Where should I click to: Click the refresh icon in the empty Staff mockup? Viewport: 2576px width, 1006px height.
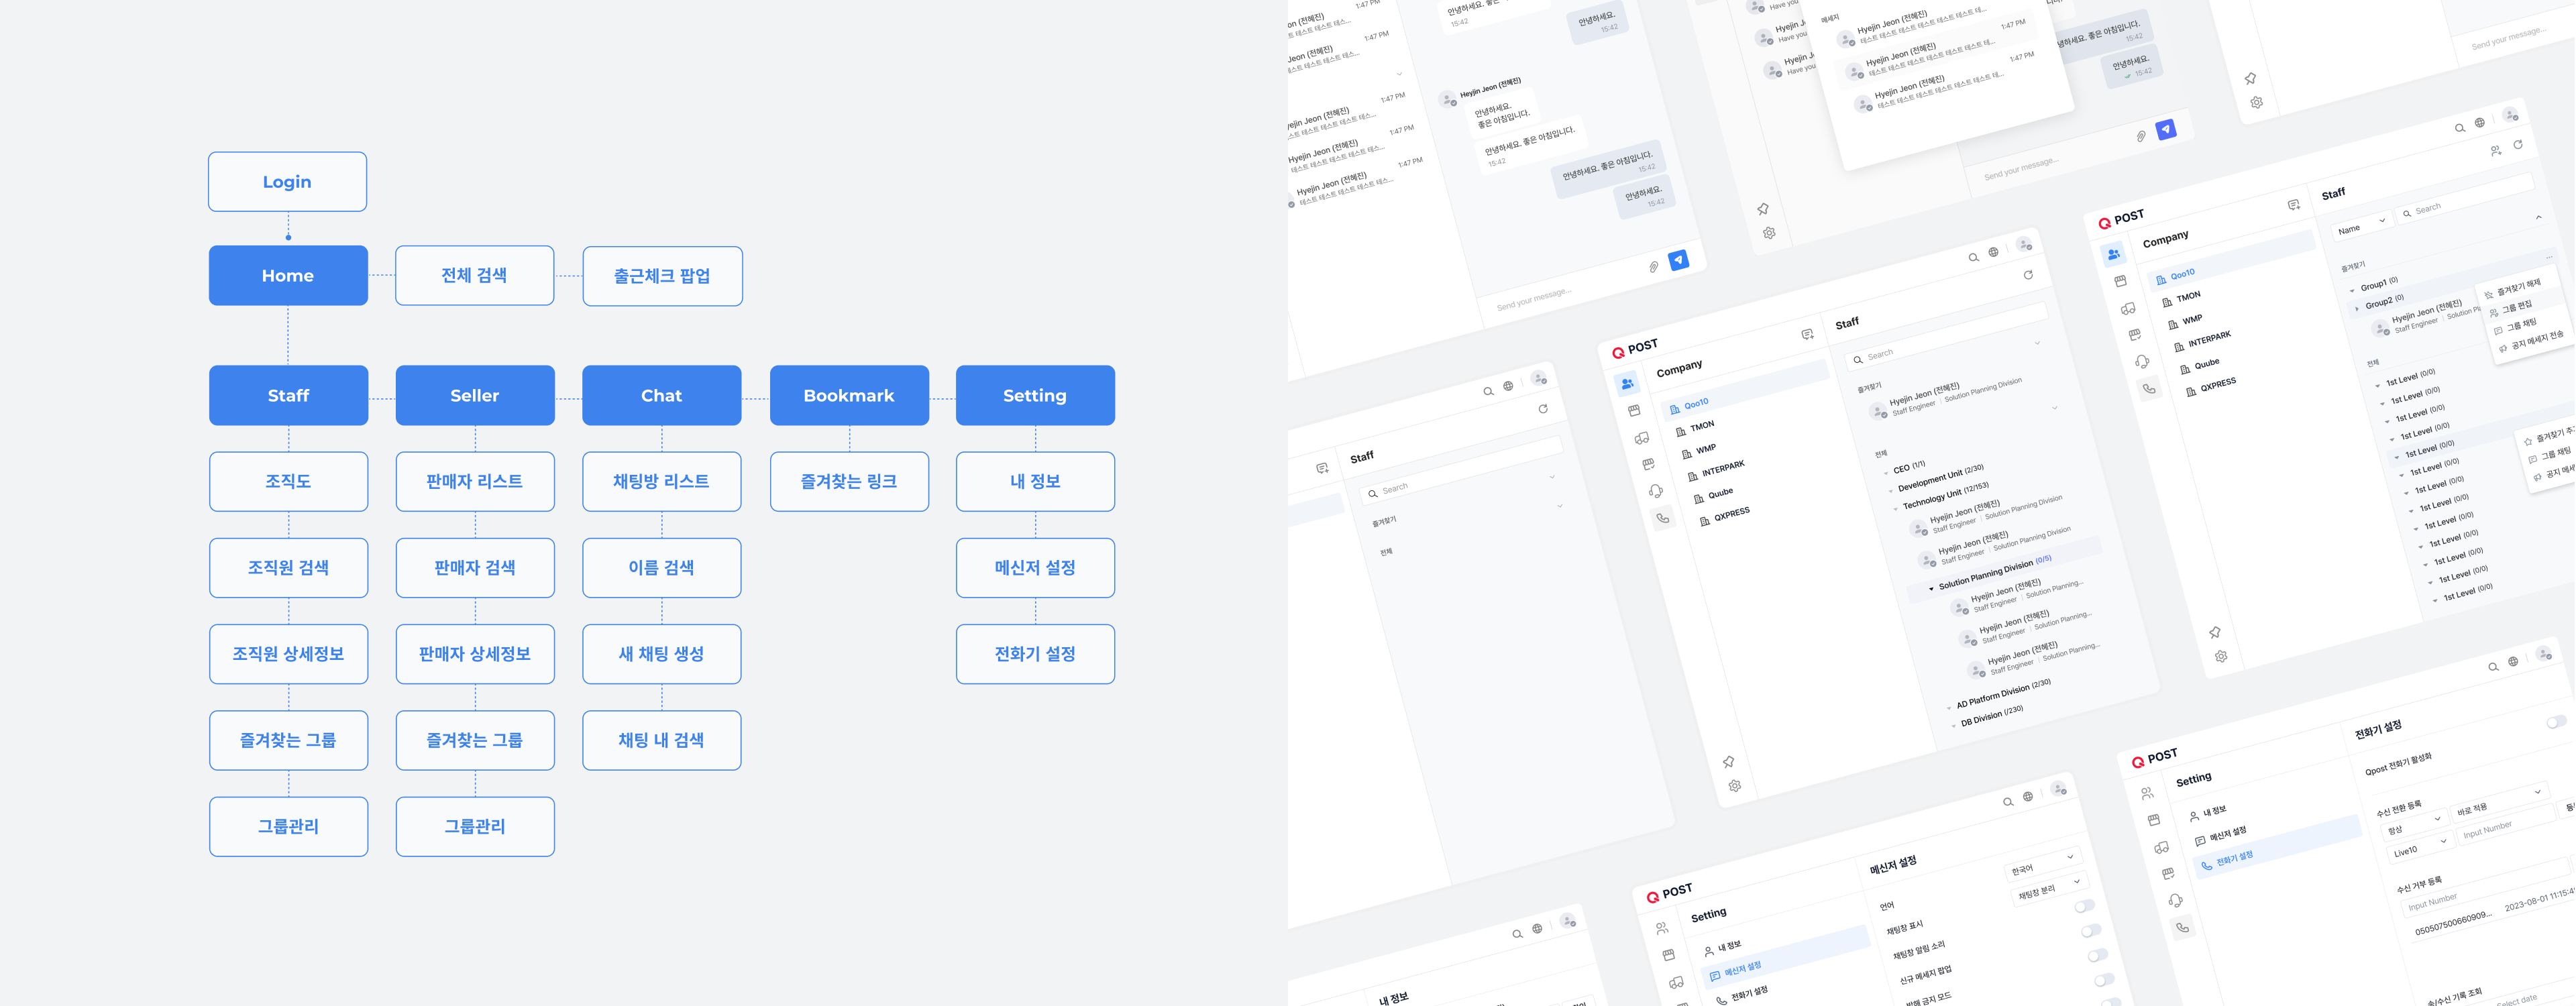click(x=1543, y=409)
